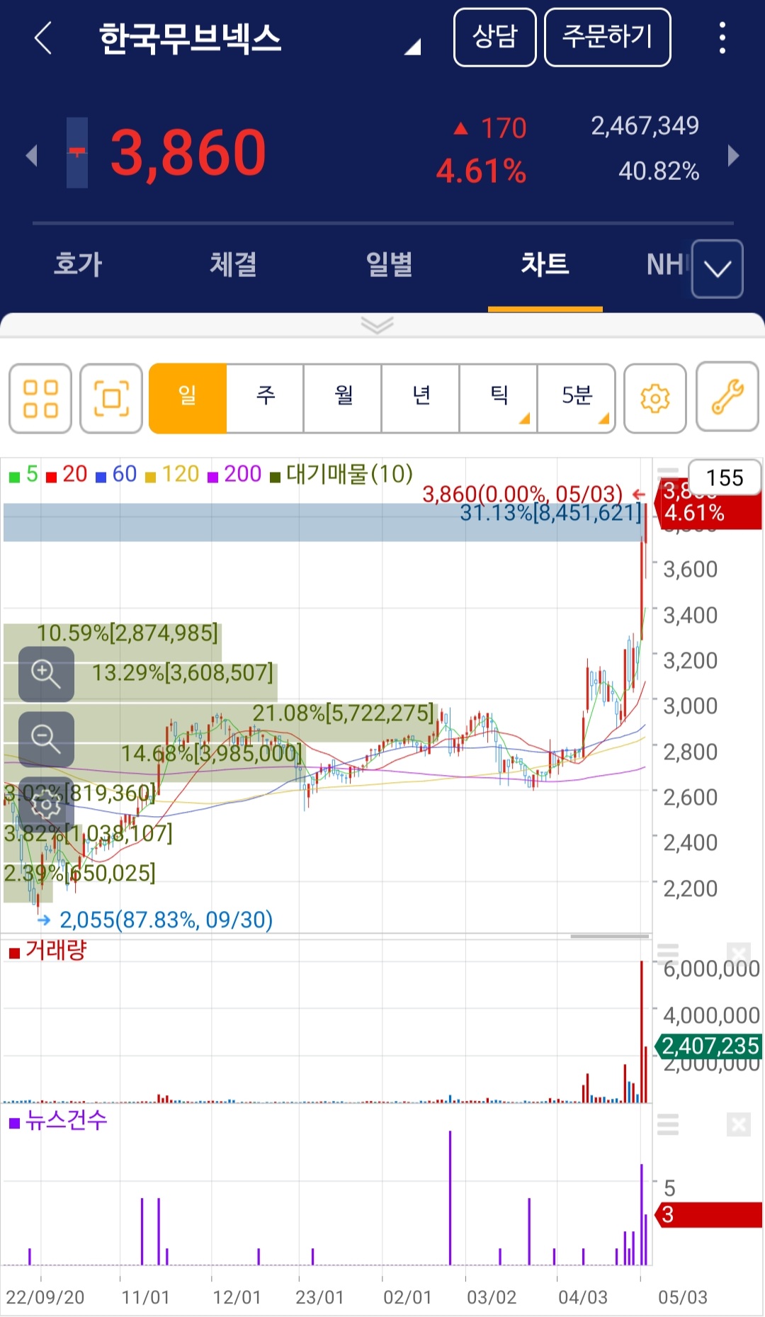765x1317 pixels.
Task: Click the 4.61% red price tag
Action: 708,513
